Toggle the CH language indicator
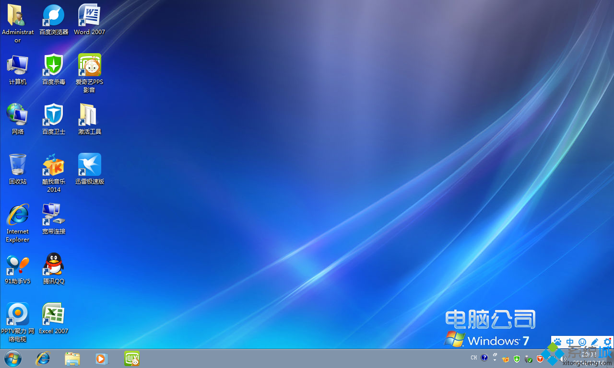The image size is (614, 368). (473, 357)
